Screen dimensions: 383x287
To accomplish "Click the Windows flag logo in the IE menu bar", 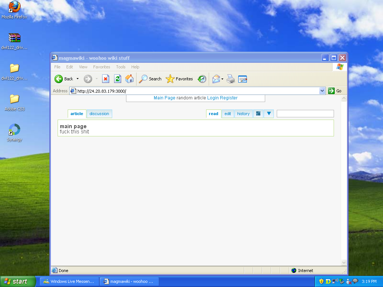I will point(340,67).
